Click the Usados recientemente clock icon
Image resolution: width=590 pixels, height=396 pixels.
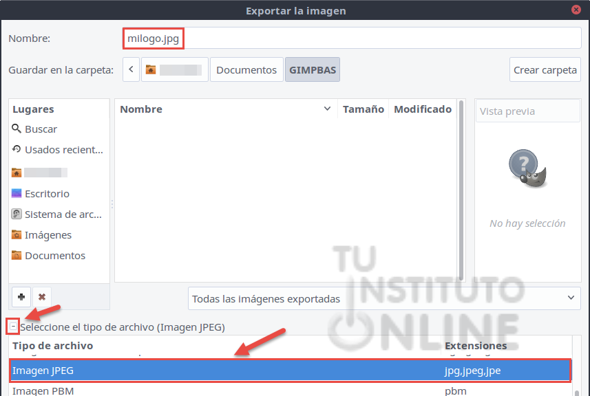click(17, 149)
